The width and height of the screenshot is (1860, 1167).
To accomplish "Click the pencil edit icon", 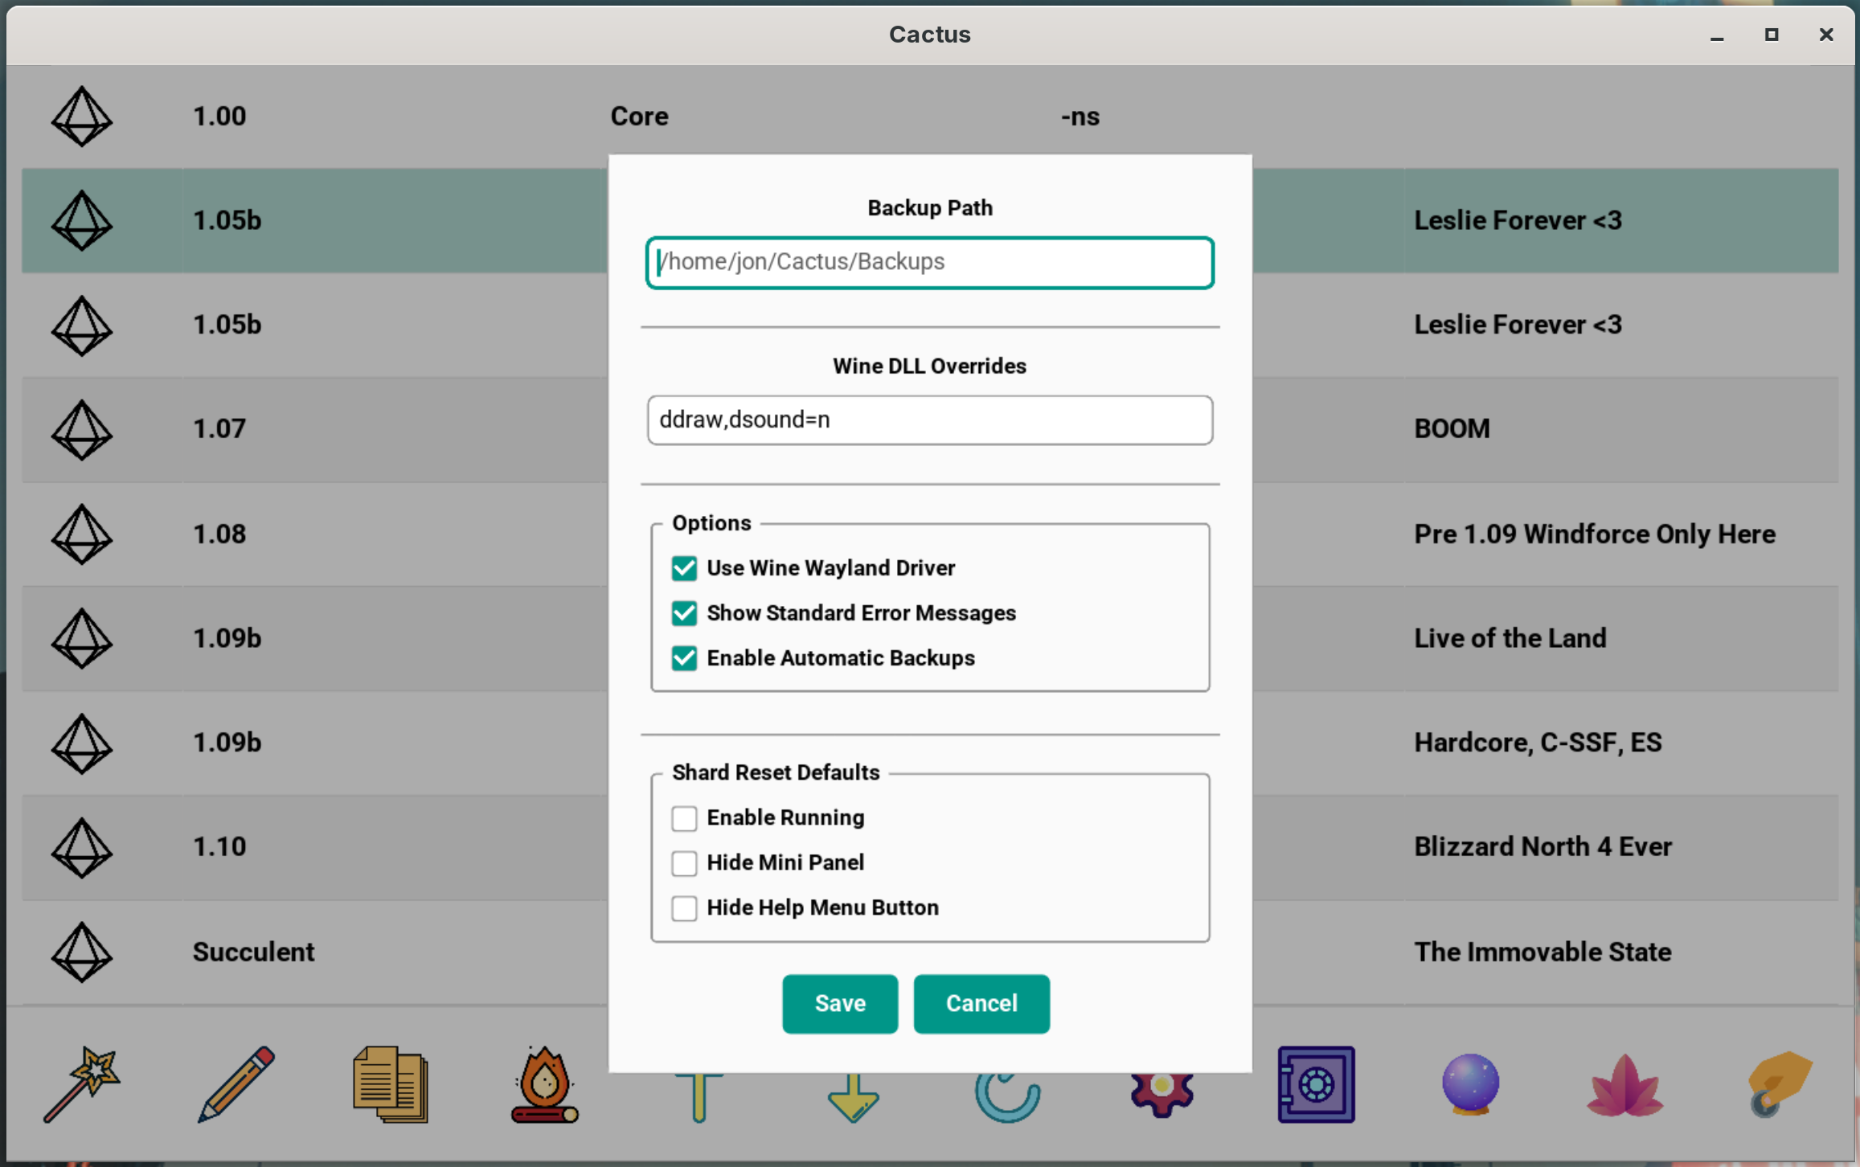I will [x=236, y=1084].
